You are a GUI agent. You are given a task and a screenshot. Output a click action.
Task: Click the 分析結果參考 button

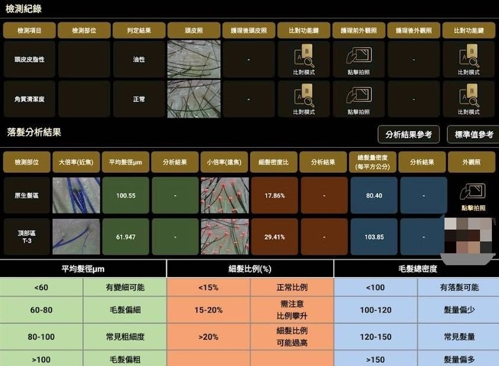point(409,134)
